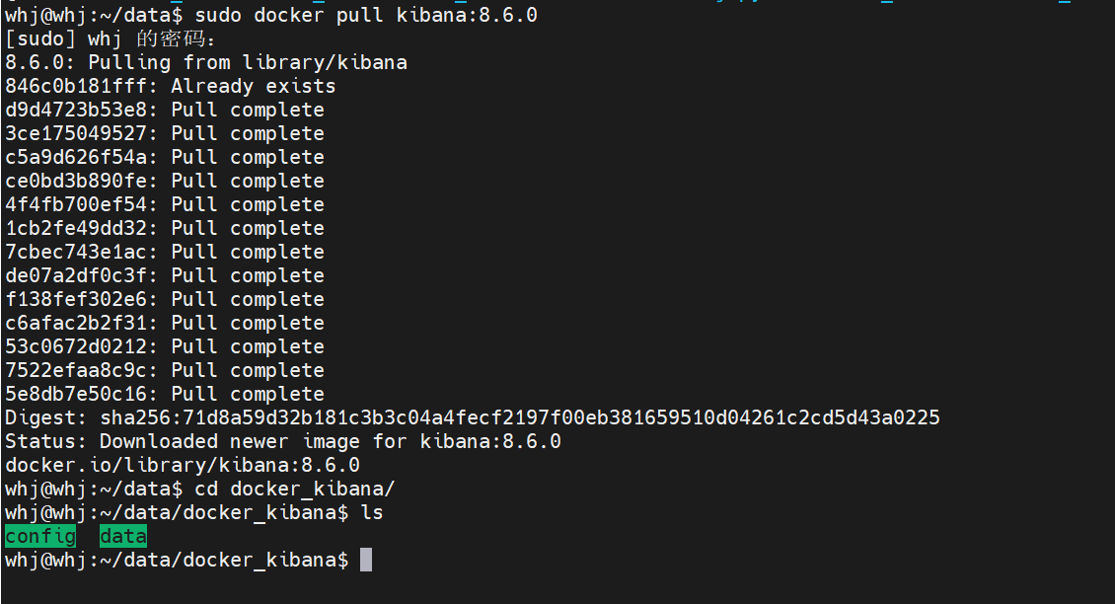The height and width of the screenshot is (604, 1115).
Task: Click the 'Status: Downloaded newer image' line
Action: 283,441
